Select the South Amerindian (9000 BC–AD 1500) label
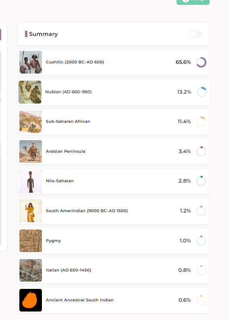Image resolution: width=229 pixels, height=320 pixels. pos(87,211)
